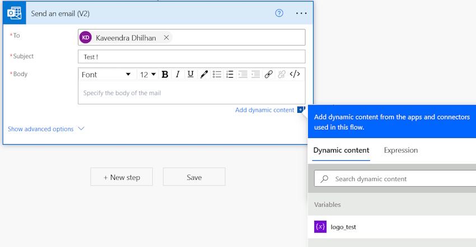Expand Show advanced options
This screenshot has height=247, width=476.
tap(46, 129)
